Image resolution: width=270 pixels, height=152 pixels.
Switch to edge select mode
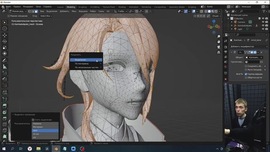click(x=33, y=11)
